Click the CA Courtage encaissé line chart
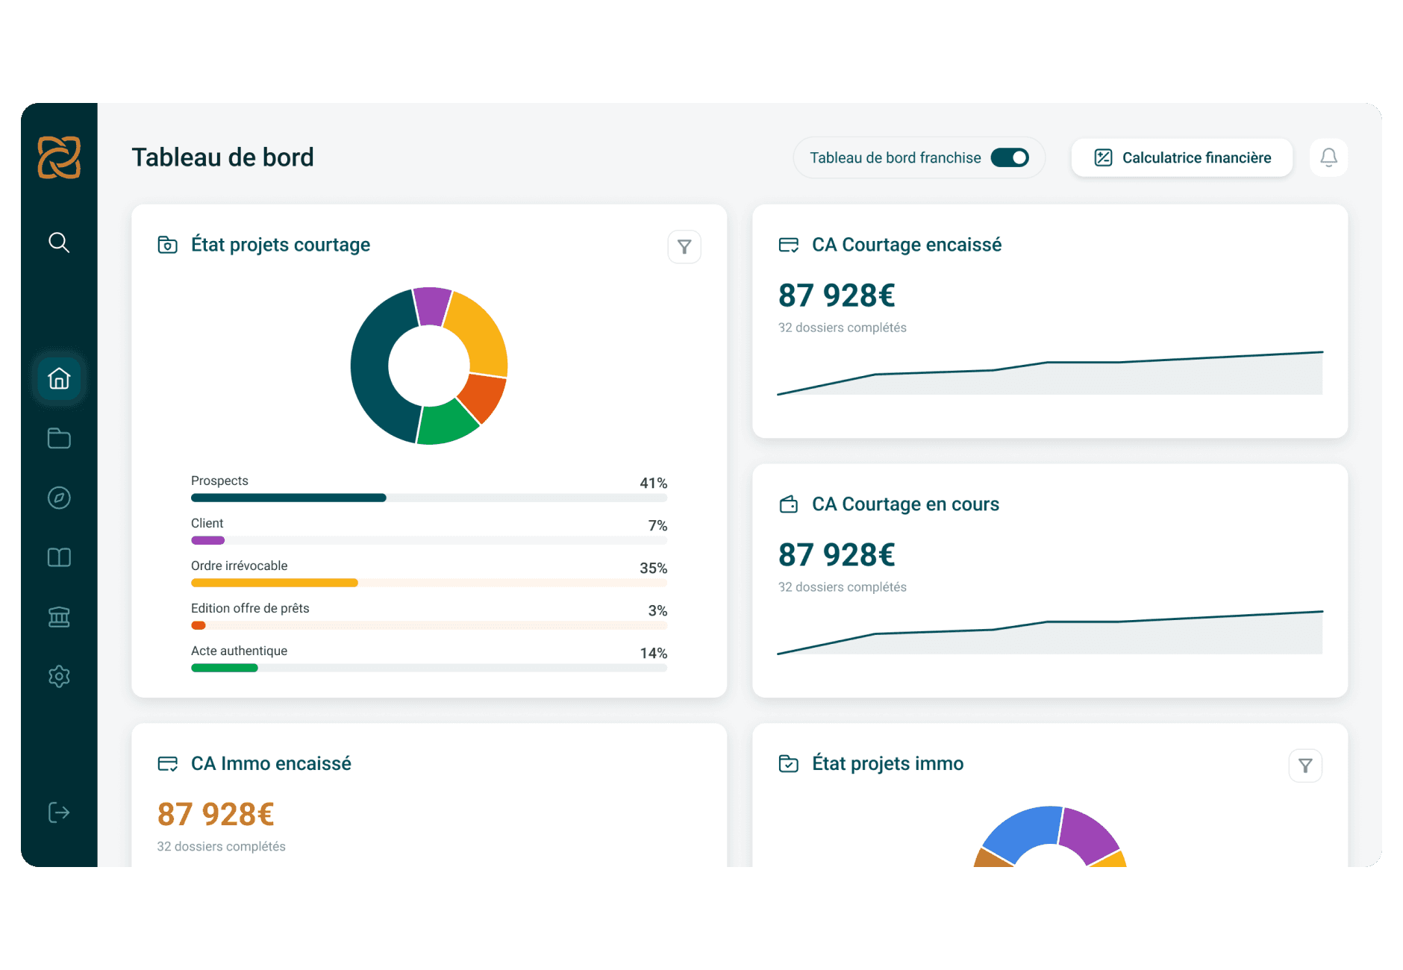This screenshot has height=970, width=1403. click(1050, 373)
